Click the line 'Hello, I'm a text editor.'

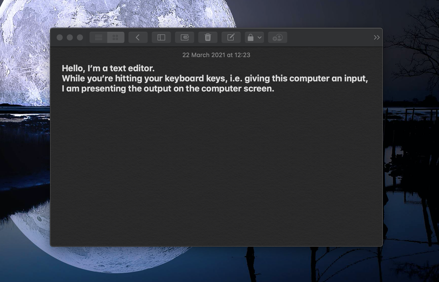[x=108, y=68]
